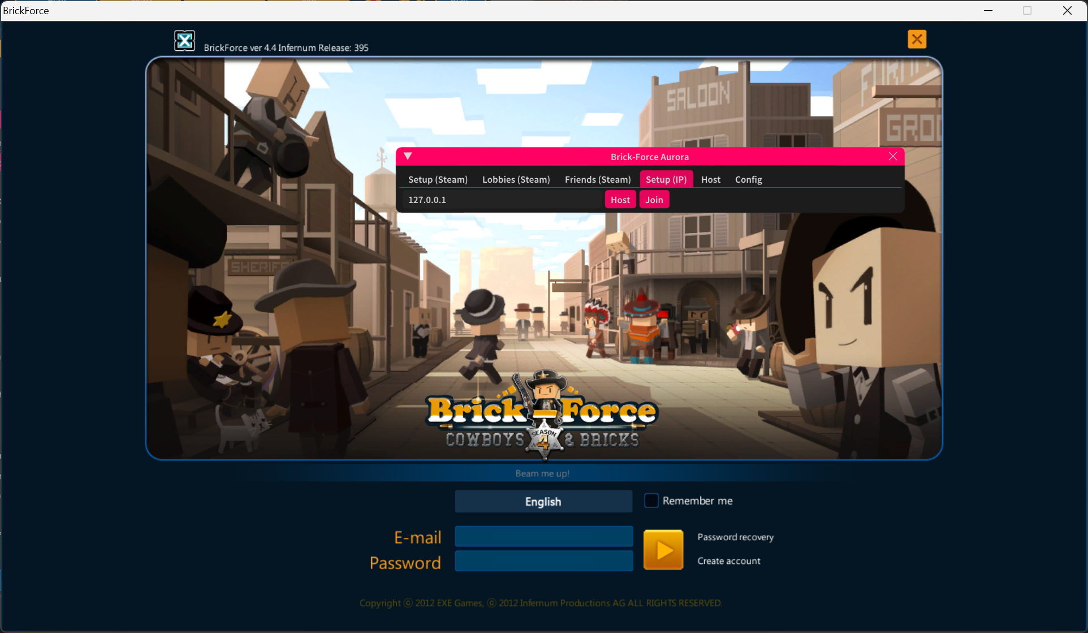Focus the Password input field
The image size is (1088, 633).
[x=543, y=561]
